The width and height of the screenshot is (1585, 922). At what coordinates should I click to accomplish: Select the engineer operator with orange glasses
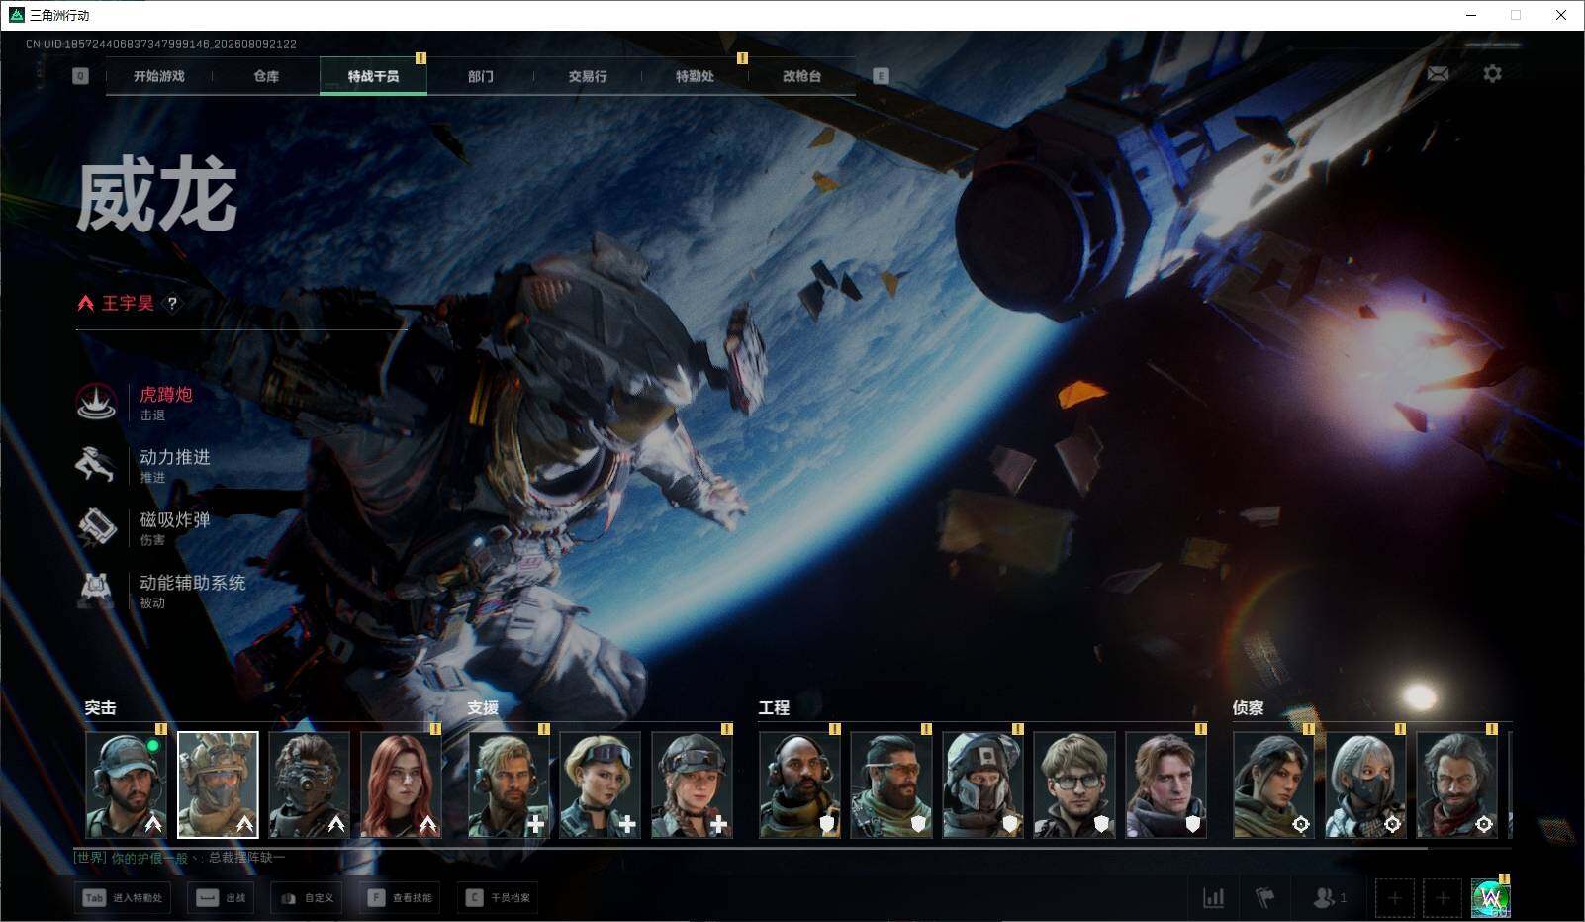891,784
